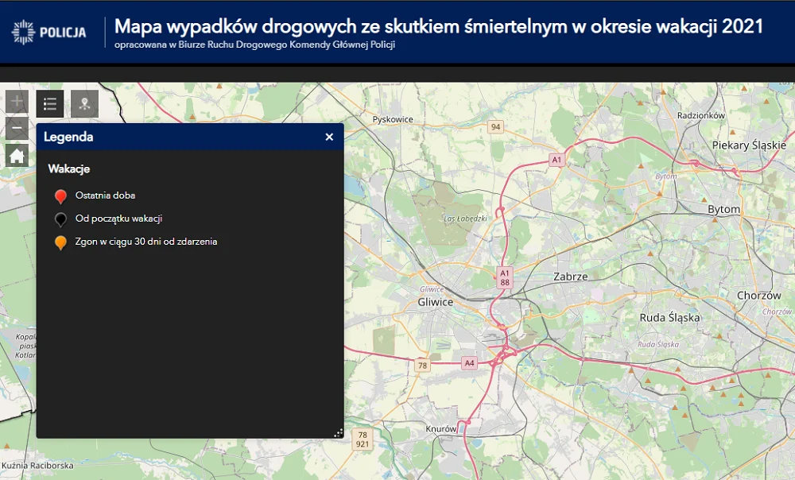This screenshot has height=480, width=795.
Task: Return to default map view via home icon
Action: pos(16,156)
